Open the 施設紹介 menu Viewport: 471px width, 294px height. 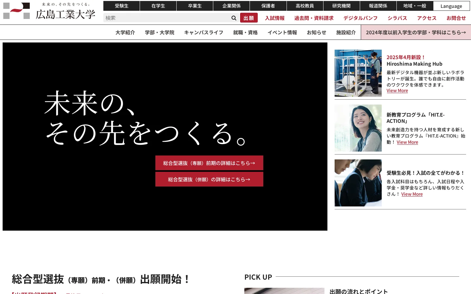[x=346, y=32]
